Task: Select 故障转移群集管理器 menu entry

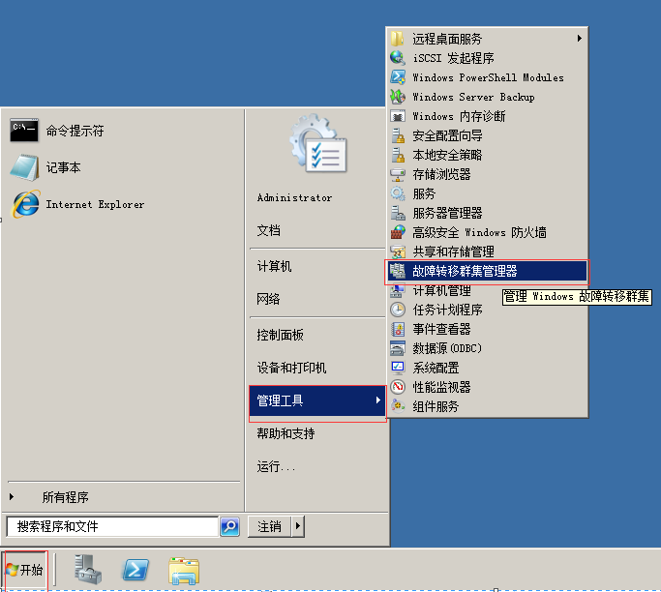Action: (x=465, y=271)
